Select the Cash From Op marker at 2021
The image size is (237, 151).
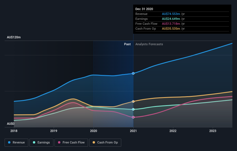(133, 101)
